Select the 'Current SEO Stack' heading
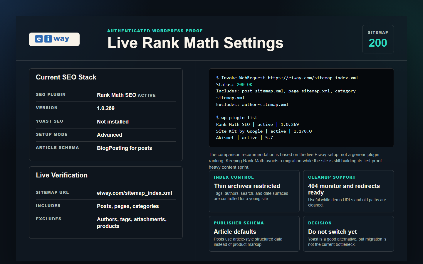The width and height of the screenshot is (423, 264). tap(66, 77)
